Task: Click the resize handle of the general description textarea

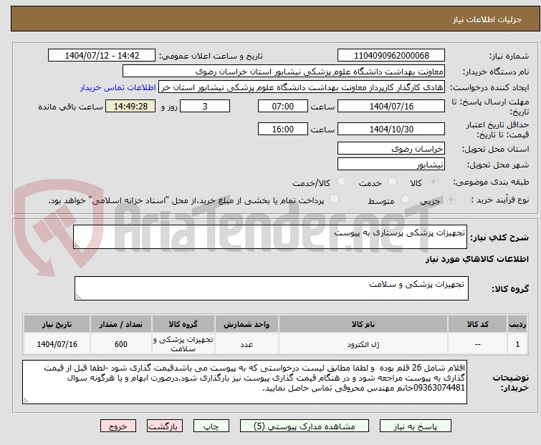Action: (x=77, y=245)
